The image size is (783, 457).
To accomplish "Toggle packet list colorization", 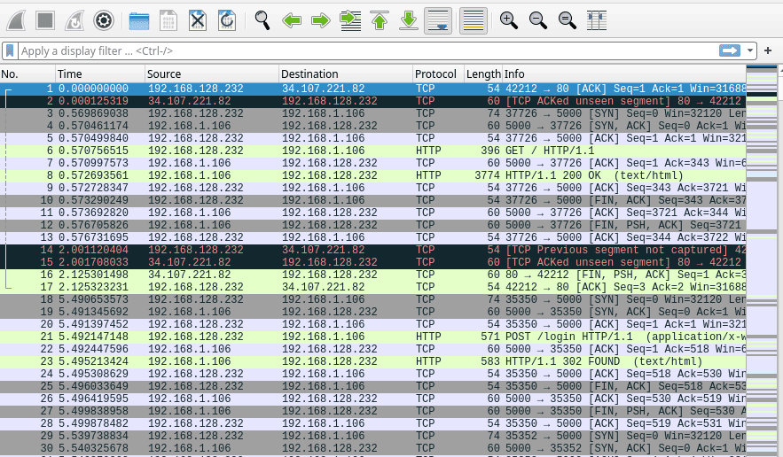I will 474,19.
